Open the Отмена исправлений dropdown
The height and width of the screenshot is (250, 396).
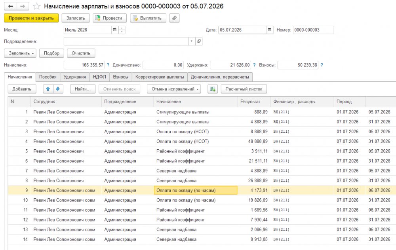(174, 89)
